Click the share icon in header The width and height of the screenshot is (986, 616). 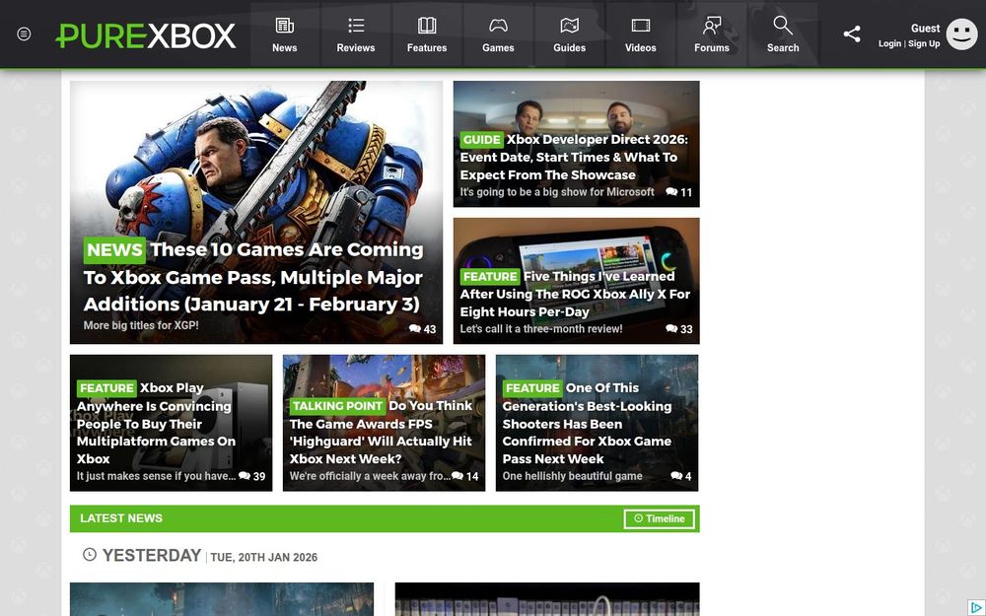[x=852, y=34]
